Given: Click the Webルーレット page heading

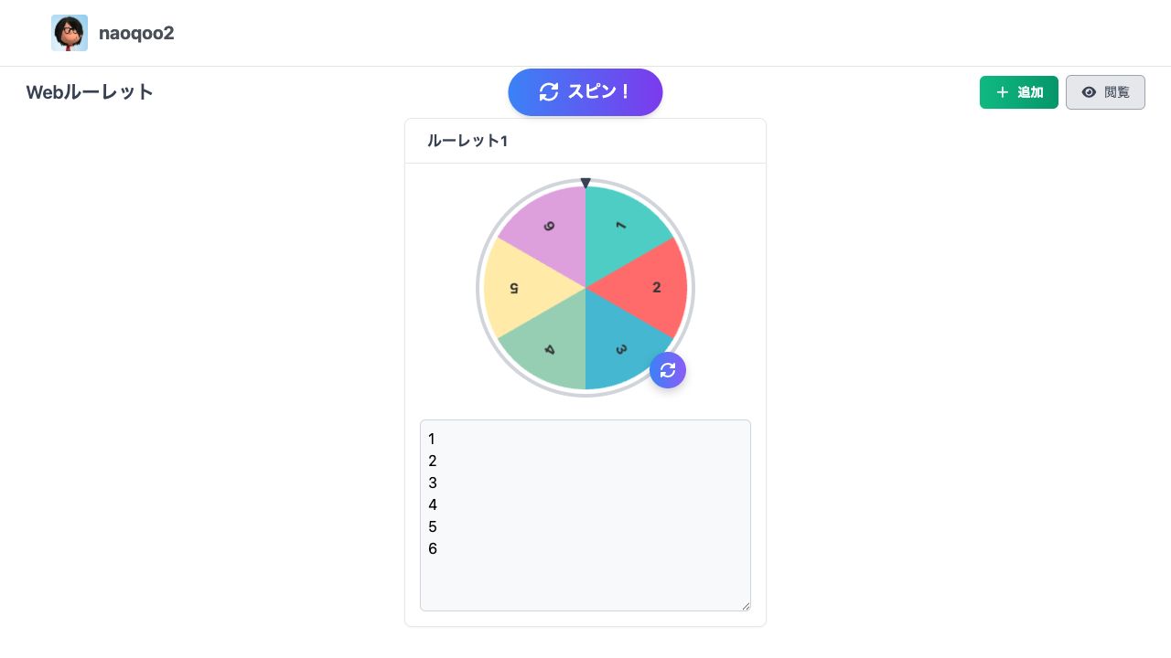Looking at the screenshot, I should tap(90, 92).
